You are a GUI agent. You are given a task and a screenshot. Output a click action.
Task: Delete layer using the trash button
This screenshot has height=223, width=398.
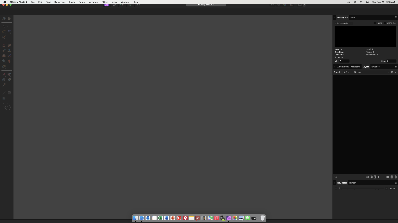[x=396, y=177]
